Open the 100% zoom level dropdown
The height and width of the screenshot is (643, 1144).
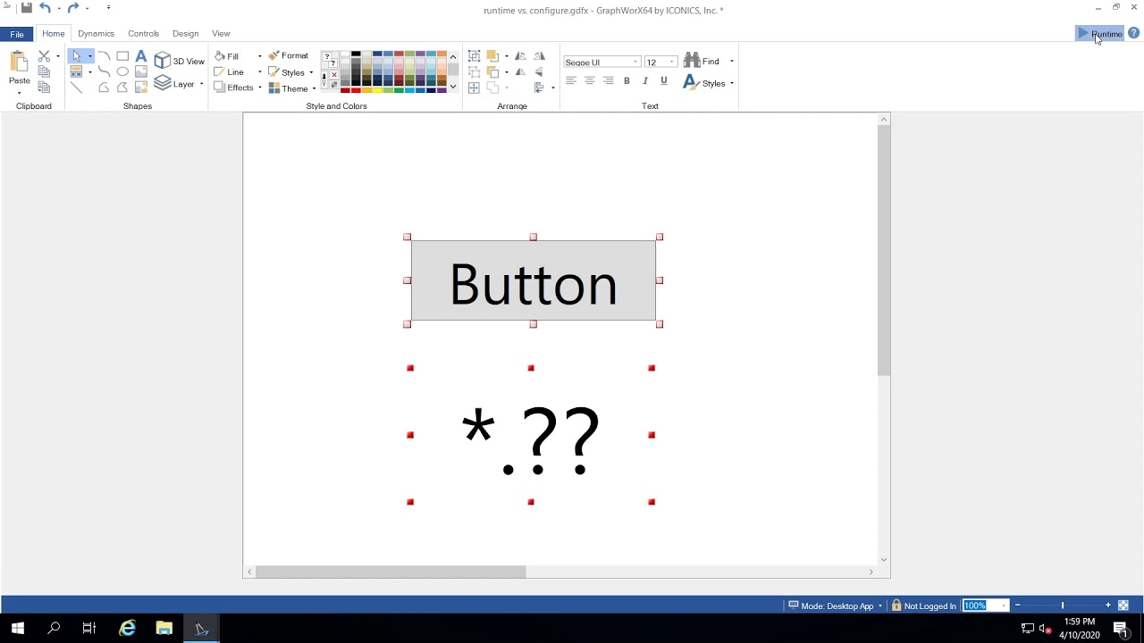(x=1003, y=605)
